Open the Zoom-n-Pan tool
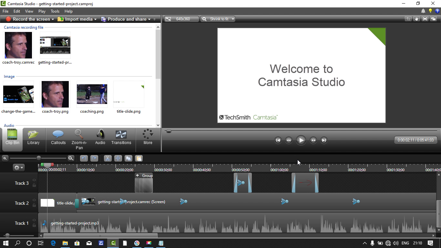The height and width of the screenshot is (248, 441). (79, 139)
